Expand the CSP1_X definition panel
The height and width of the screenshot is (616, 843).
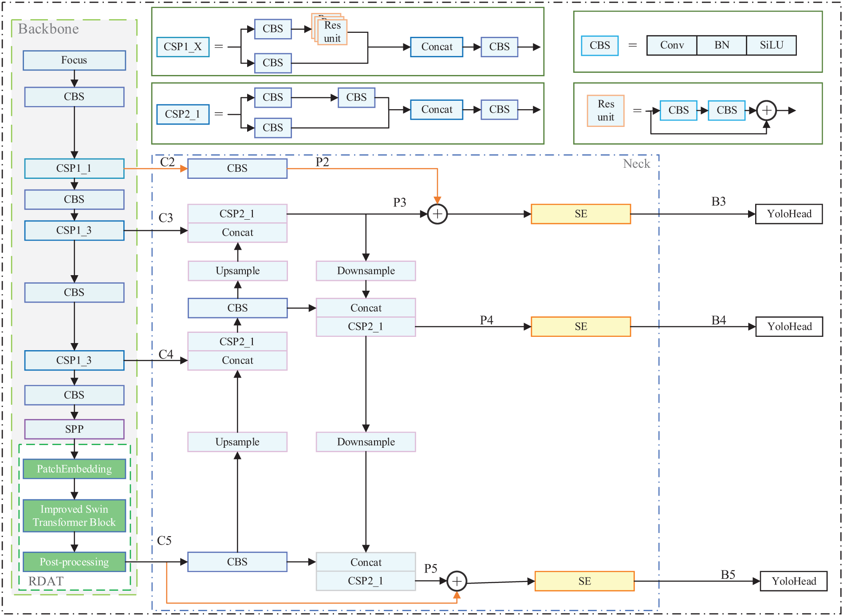[x=183, y=47]
